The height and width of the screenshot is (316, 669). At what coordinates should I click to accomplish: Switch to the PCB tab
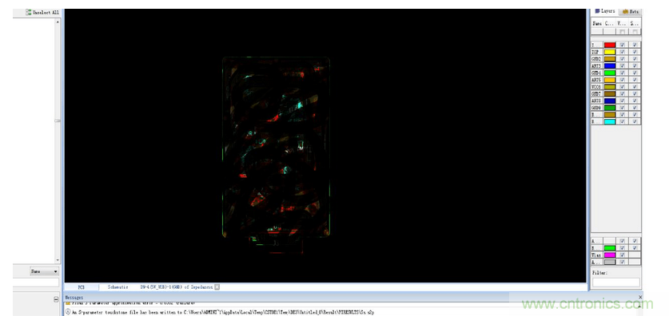tap(81, 287)
